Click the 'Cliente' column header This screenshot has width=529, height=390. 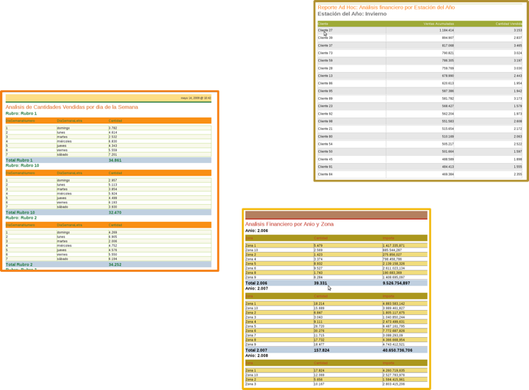[323, 24]
